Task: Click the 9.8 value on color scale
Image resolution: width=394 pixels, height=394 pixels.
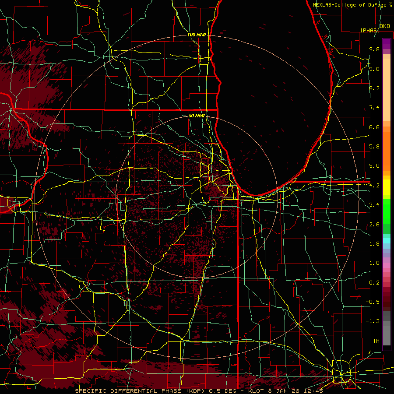Action: (374, 49)
